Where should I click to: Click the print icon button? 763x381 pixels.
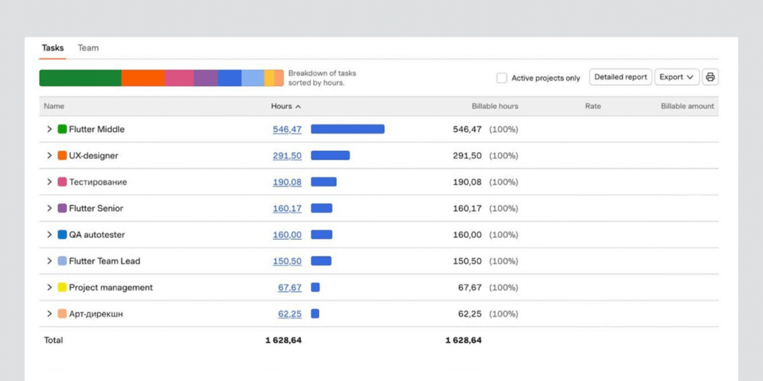(x=710, y=77)
